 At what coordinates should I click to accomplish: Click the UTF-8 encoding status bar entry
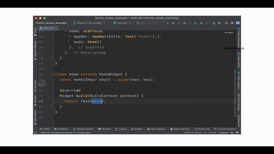tap(212, 133)
